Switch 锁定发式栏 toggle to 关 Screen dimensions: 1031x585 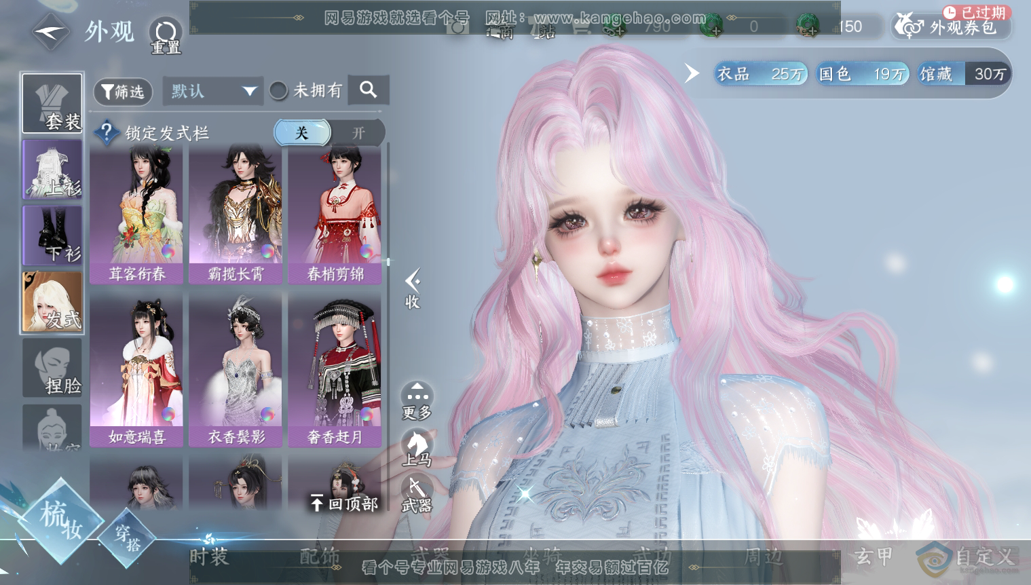302,133
